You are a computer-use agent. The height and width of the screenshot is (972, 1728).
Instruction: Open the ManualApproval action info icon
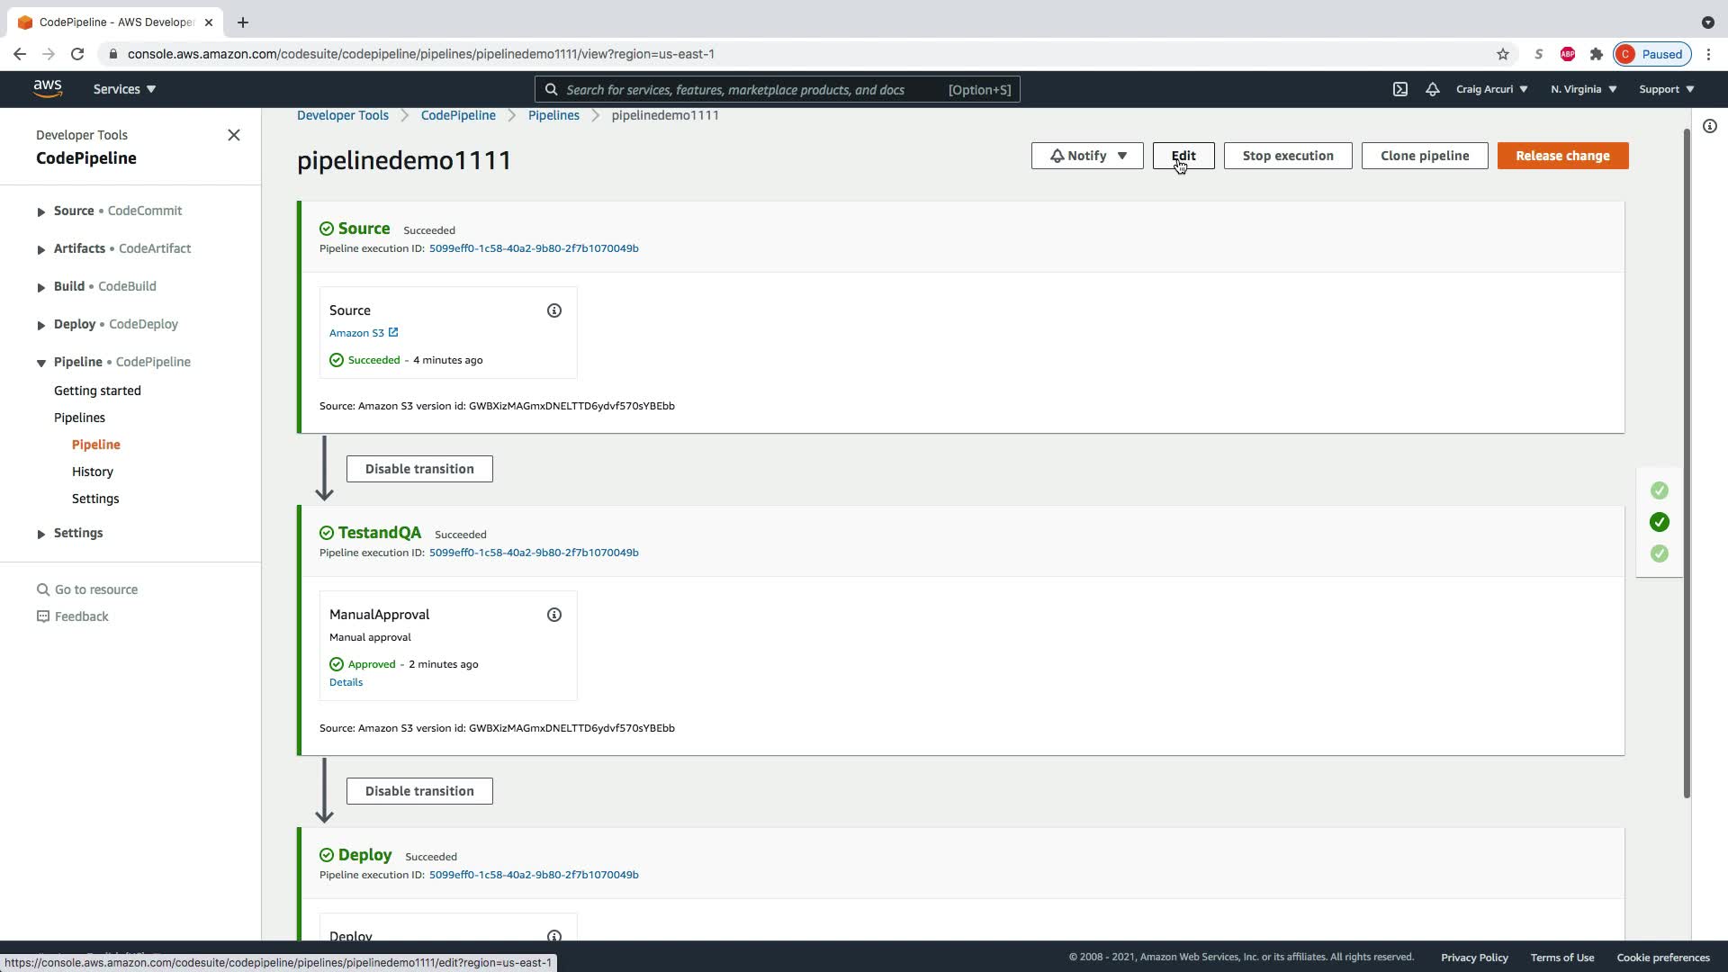tap(554, 615)
